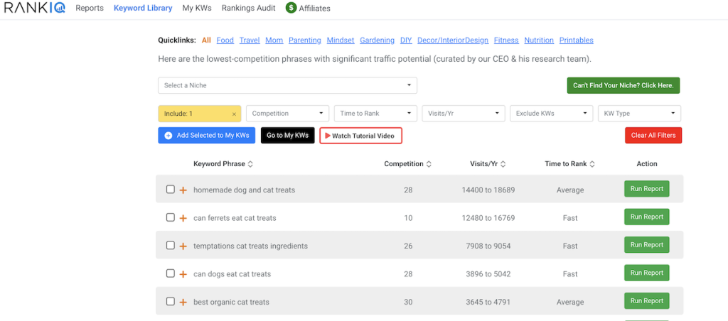The image size is (728, 321).
Task: Click visits value '7908 to 9054'
Action: tap(488, 246)
